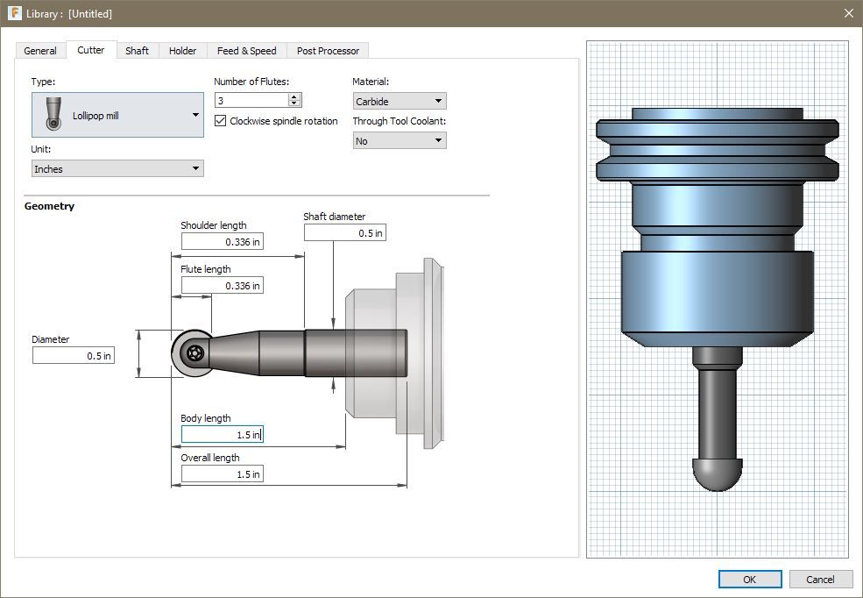Click the Cancel button
The width and height of the screenshot is (863, 598).
(820, 580)
